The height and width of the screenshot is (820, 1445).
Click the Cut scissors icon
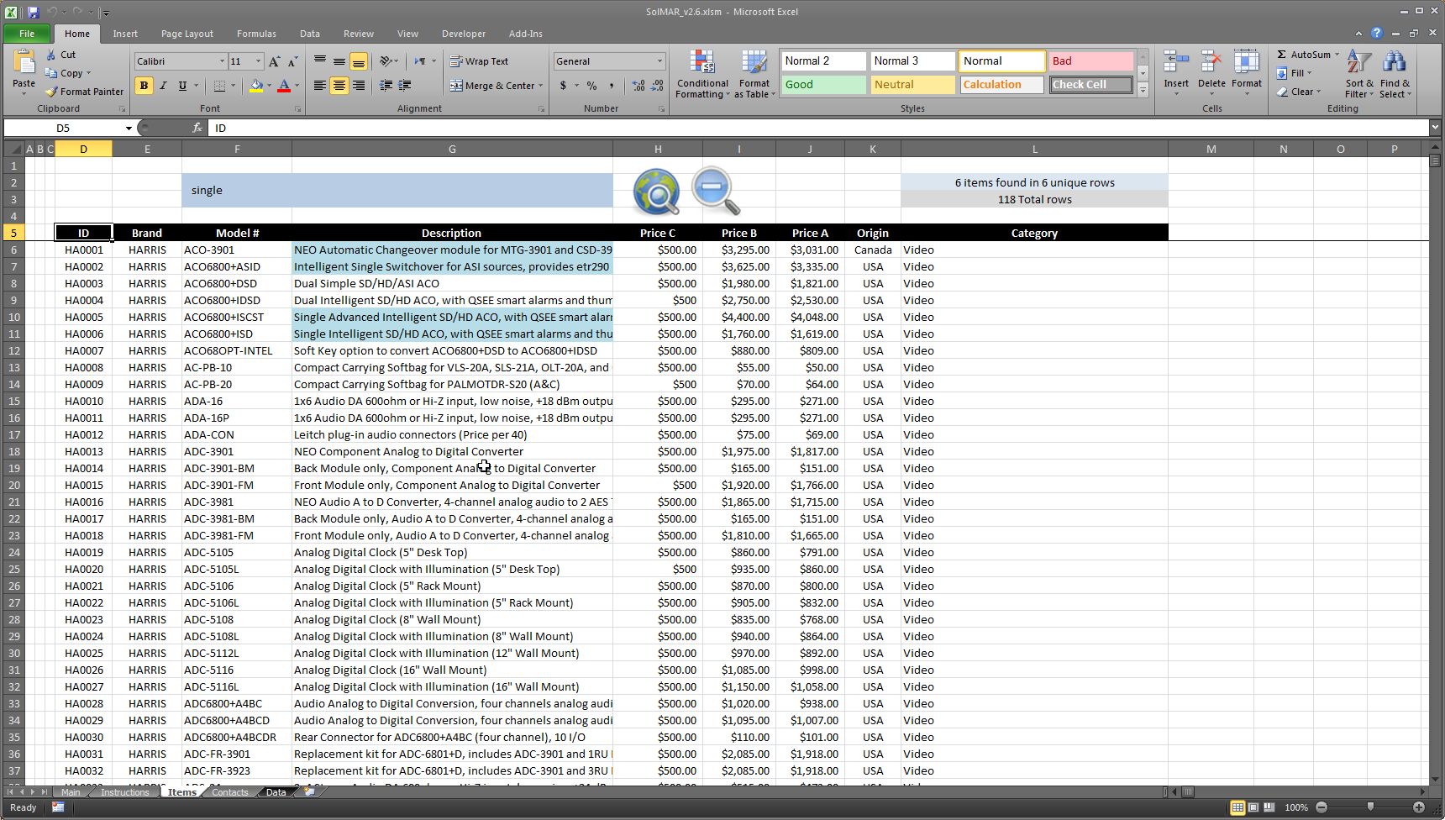point(52,55)
